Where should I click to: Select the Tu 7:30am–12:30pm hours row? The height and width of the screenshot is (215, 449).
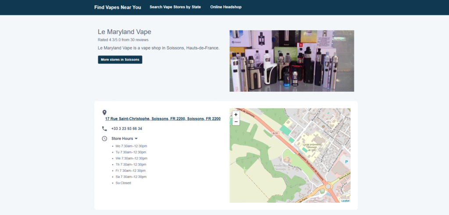[x=131, y=152]
